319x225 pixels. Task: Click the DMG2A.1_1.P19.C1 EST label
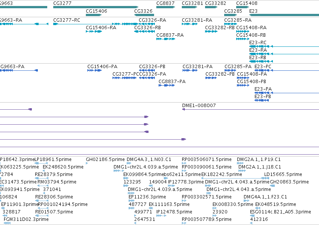[x=259, y=159]
